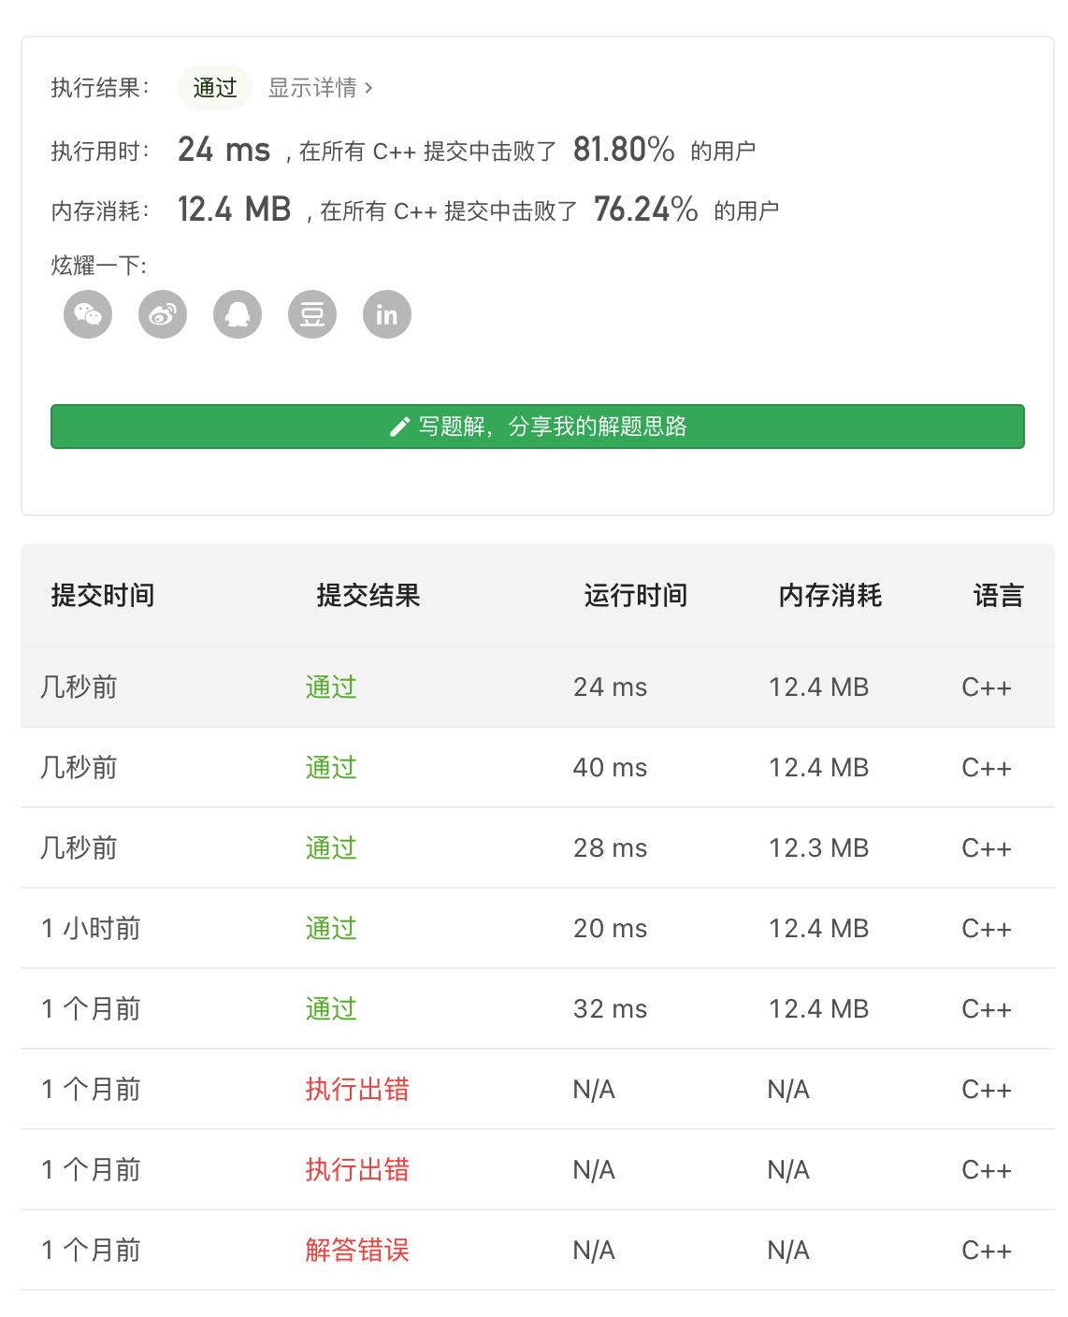The image size is (1068, 1317).
Task: Click the 运行时间 column header
Action: pos(636,596)
